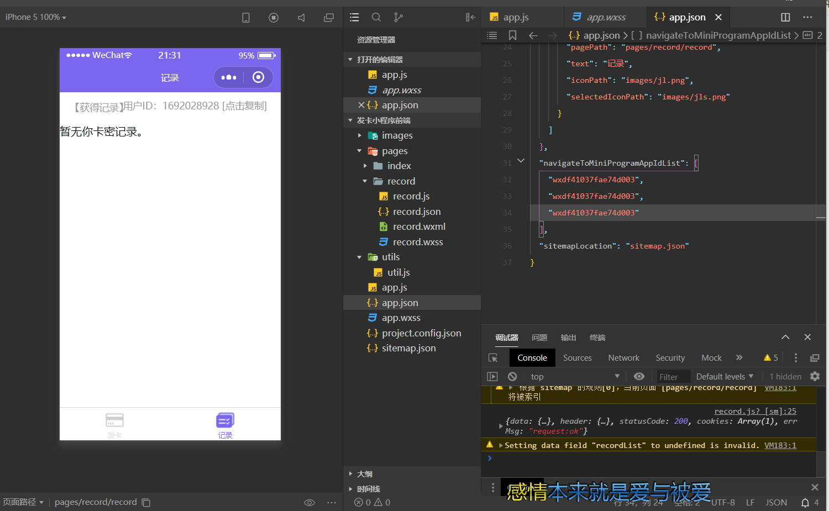Tap the 发卡 tab in simulator
829x511 pixels.
pos(114,426)
